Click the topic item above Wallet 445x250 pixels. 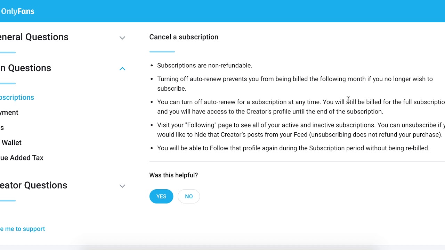[2, 127]
